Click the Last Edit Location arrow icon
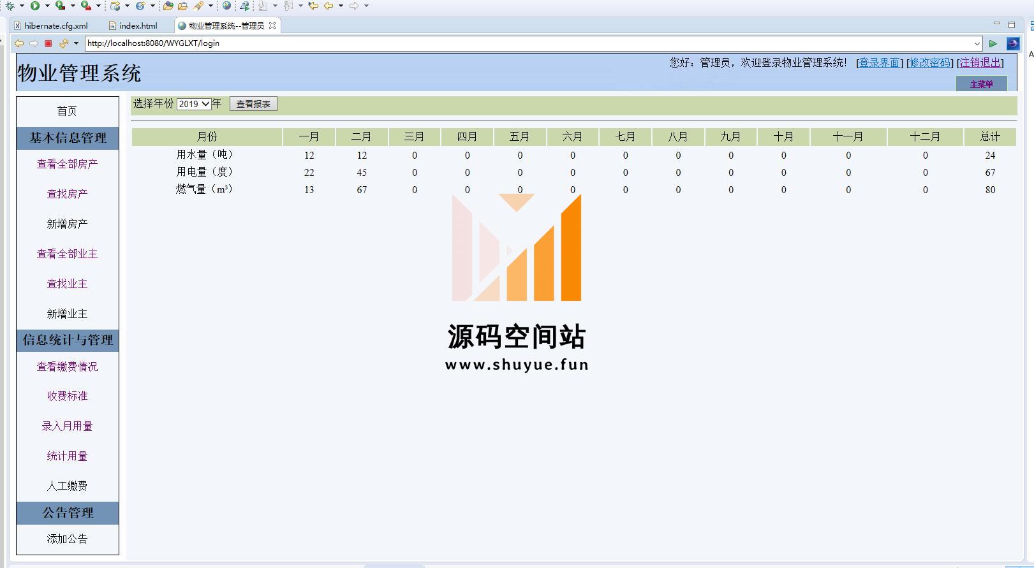The height and width of the screenshot is (568, 1034). [313, 6]
